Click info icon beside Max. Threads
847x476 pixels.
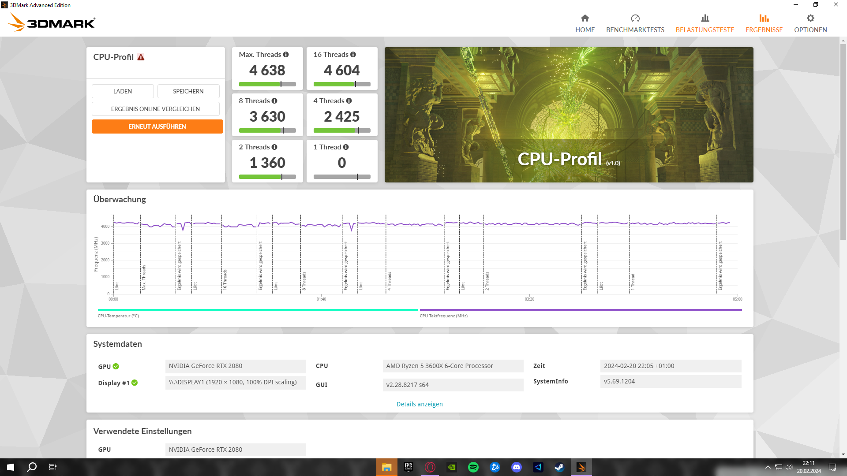[x=286, y=55]
